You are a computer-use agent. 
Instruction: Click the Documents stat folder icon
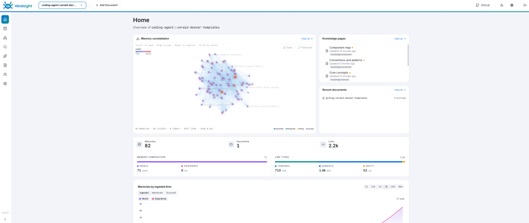point(231,144)
